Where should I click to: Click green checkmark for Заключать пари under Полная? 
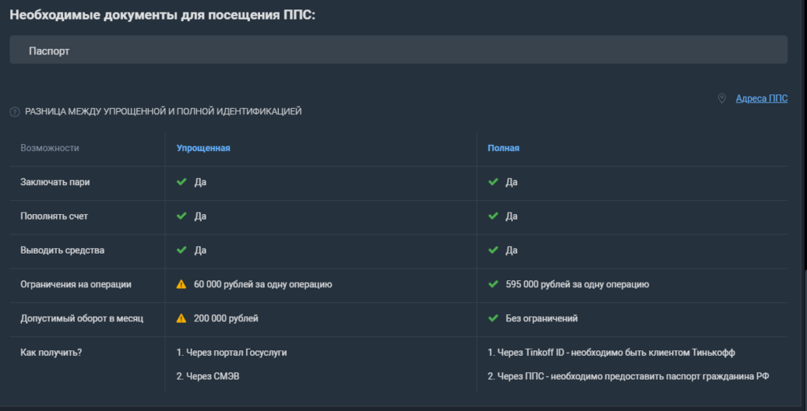(x=493, y=182)
